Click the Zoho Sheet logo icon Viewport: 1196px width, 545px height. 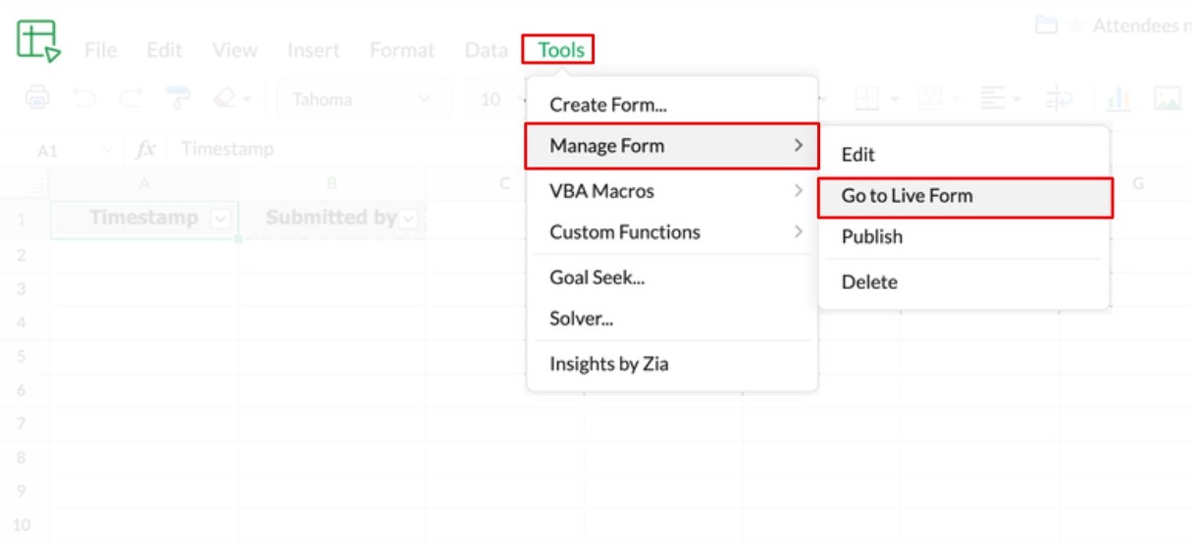[x=37, y=40]
